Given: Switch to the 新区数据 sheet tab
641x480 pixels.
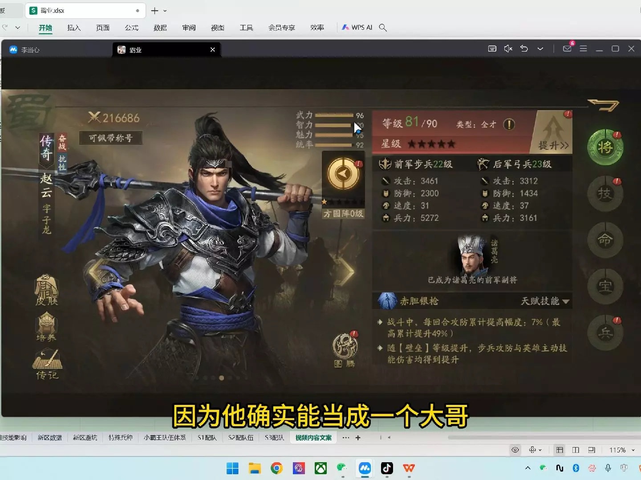Looking at the screenshot, I should (x=50, y=438).
